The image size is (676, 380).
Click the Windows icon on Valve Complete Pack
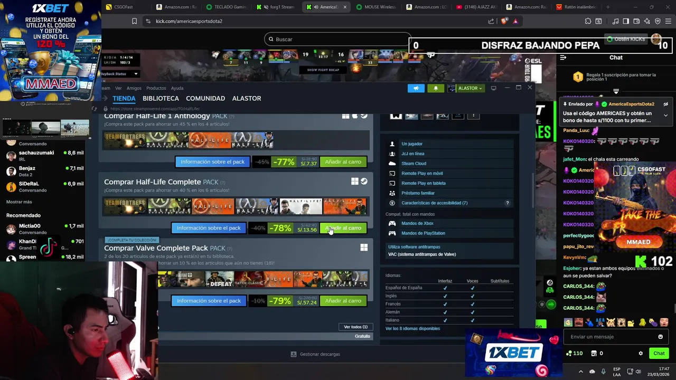364,248
